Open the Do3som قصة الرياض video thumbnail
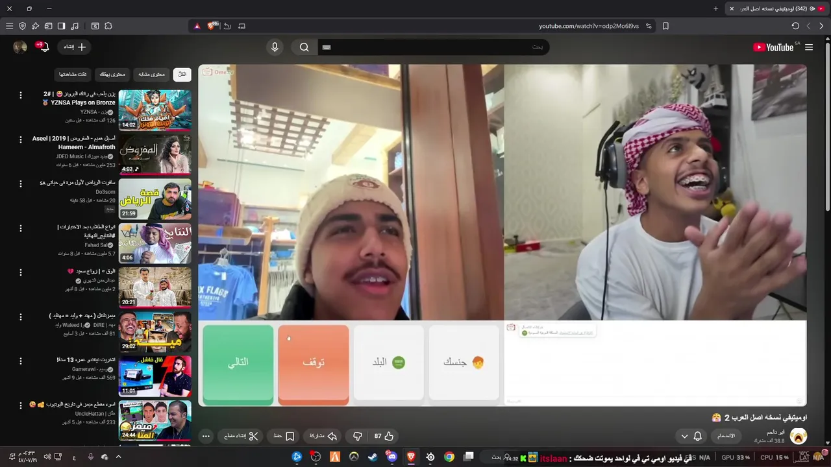Viewport: 831px width, 467px height. click(x=155, y=198)
